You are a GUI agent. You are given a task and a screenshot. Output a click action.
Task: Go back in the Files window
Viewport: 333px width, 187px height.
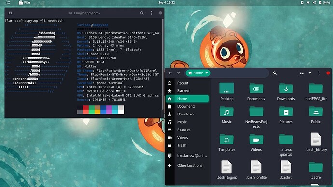pos(170,73)
